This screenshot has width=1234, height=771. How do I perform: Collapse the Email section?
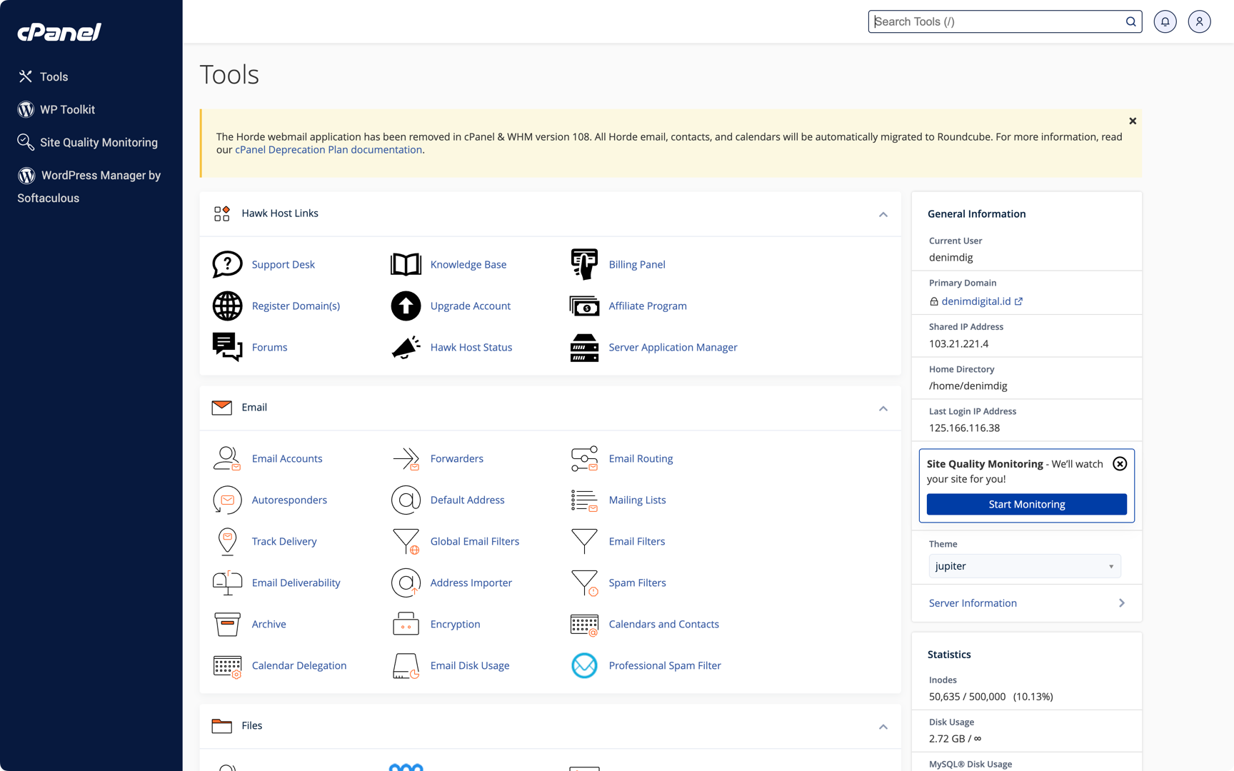pyautogui.click(x=883, y=408)
